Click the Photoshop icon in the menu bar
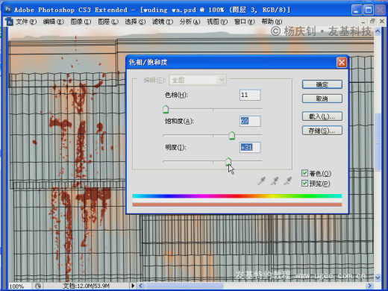Viewport: 388px width, 291px height. 10,22
